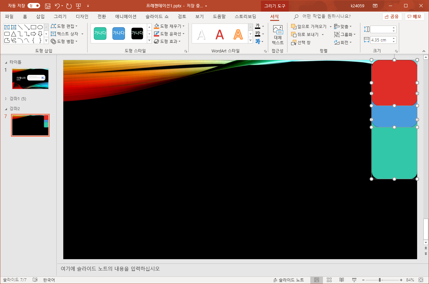
Task: Switch to the 애니메이션 tab
Action: tap(126, 16)
